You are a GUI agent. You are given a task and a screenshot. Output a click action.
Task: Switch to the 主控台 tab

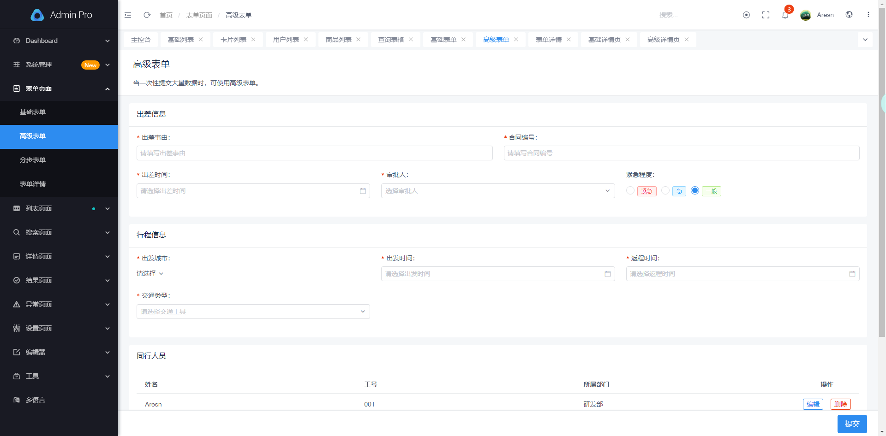(x=140, y=40)
